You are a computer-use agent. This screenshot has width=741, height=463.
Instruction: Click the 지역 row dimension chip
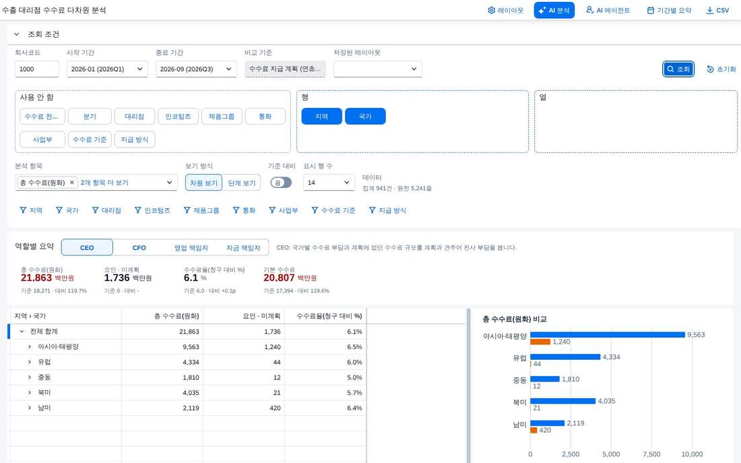click(322, 117)
